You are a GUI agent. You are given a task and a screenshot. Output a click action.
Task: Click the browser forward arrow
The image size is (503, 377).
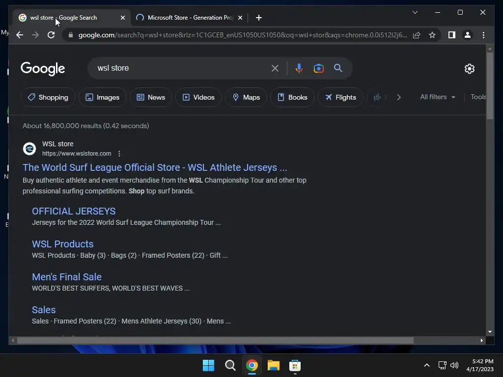[35, 35]
